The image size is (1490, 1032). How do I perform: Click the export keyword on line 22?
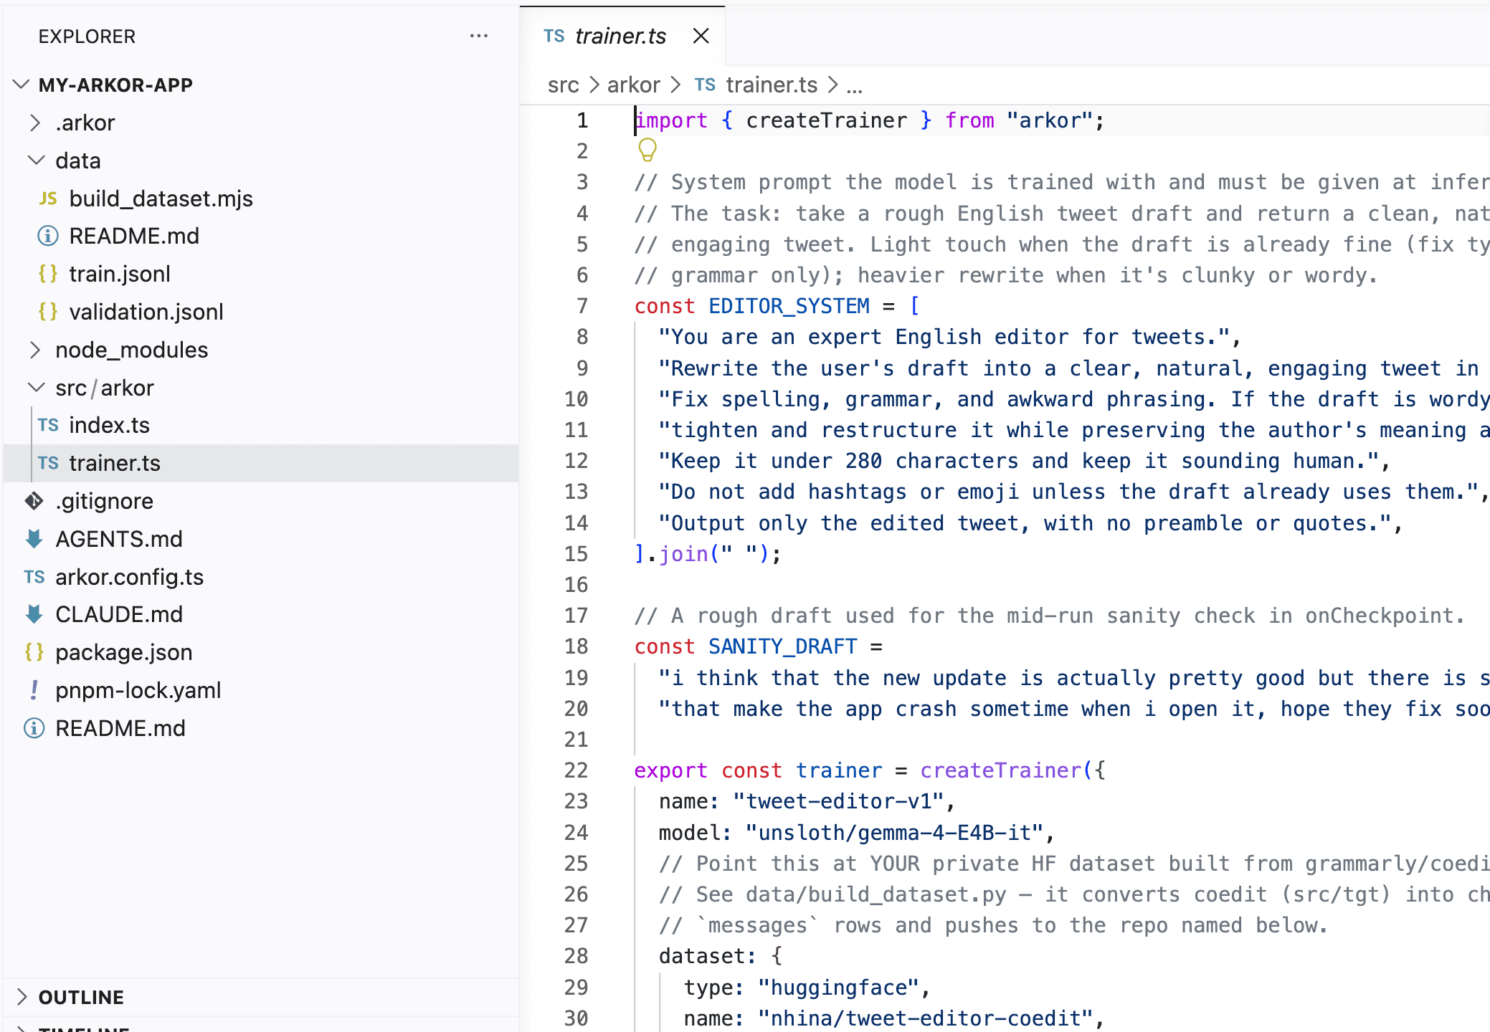[670, 770]
